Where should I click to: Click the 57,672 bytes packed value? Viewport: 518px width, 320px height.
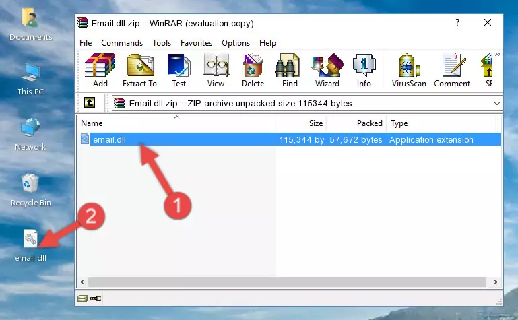[x=356, y=140]
